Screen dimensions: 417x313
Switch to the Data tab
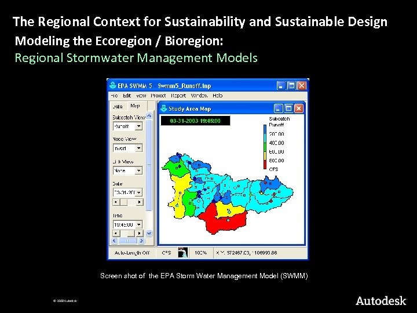118,107
